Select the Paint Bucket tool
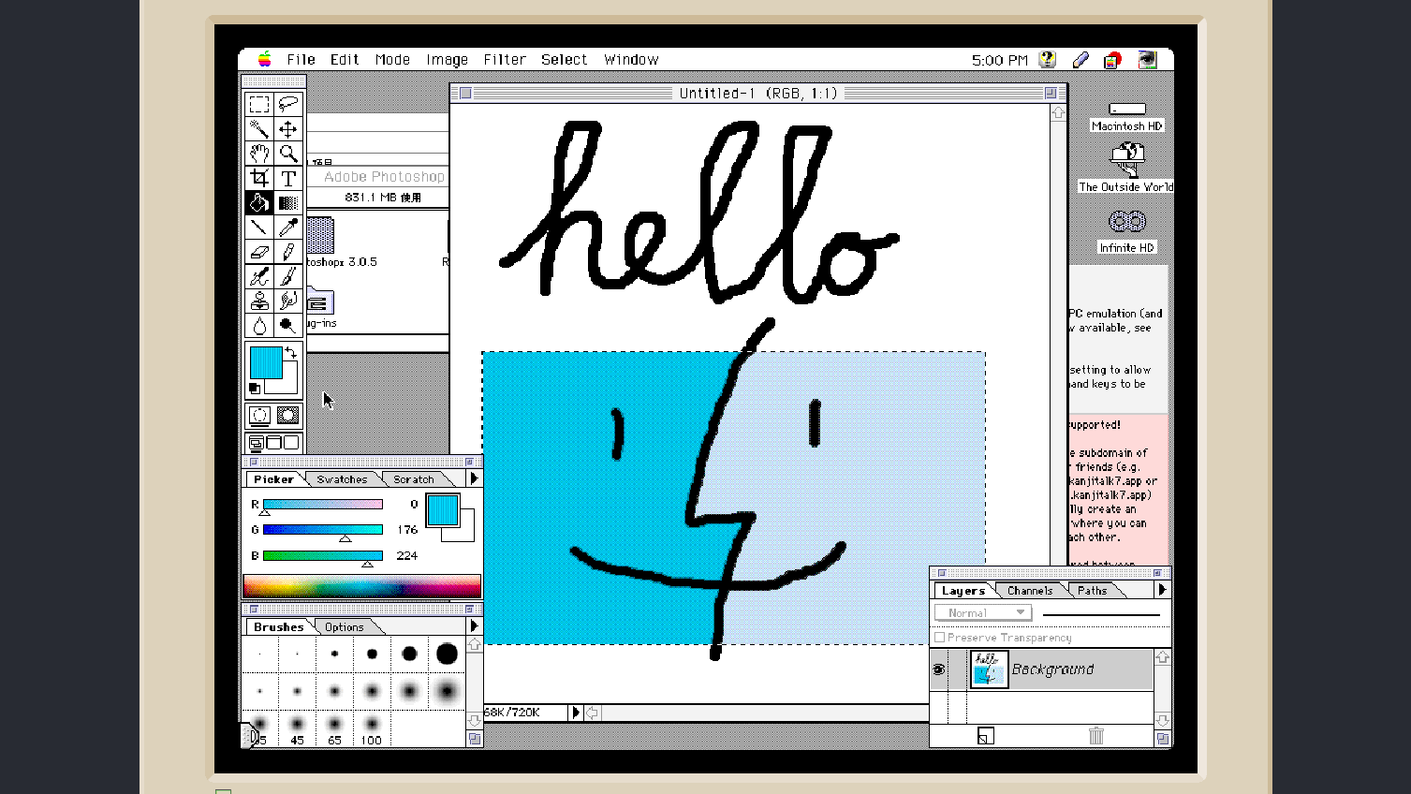1411x794 pixels. [259, 202]
